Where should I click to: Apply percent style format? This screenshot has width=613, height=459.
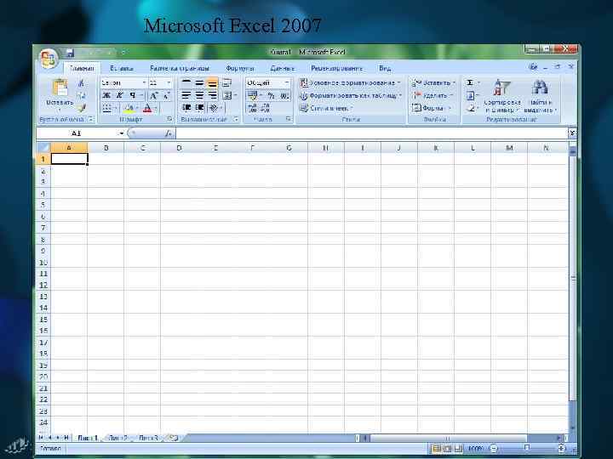click(272, 95)
